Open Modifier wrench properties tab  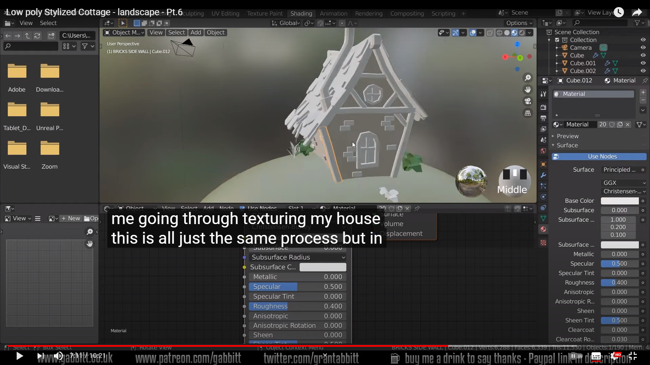tap(543, 175)
